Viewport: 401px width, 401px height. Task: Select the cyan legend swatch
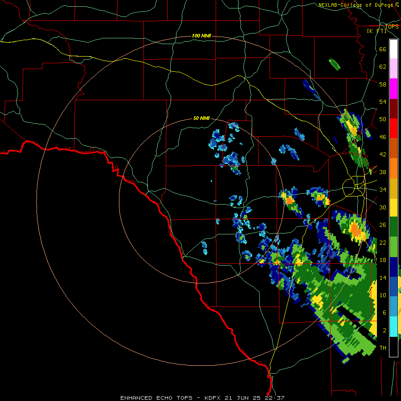coord(393,327)
